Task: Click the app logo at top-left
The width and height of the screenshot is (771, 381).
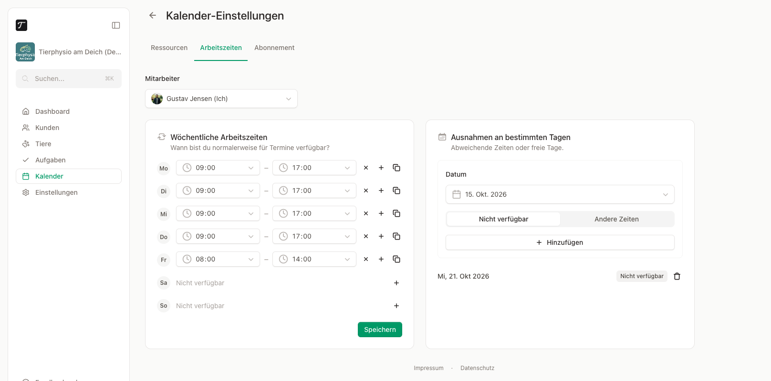Action: 21,25
